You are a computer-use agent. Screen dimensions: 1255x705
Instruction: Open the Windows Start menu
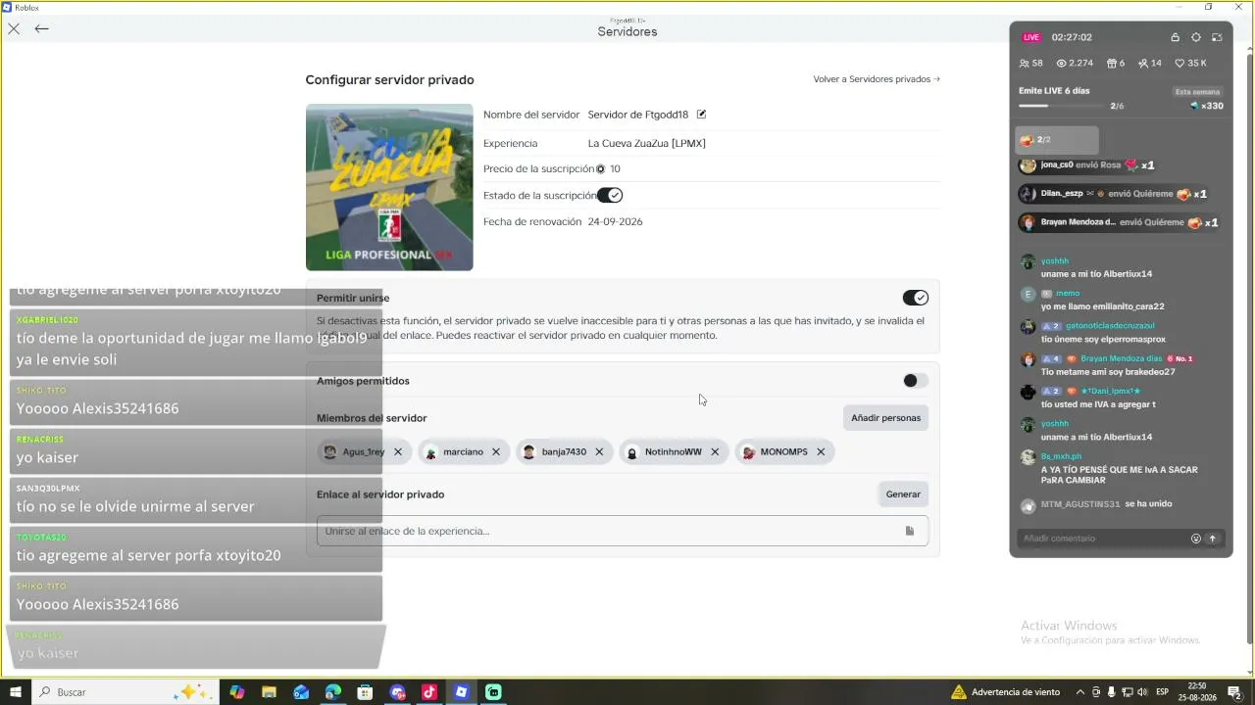point(15,692)
